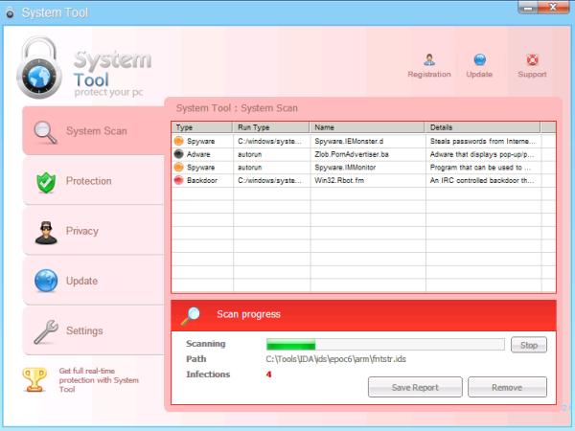The height and width of the screenshot is (431, 575).
Task: Open the Support link text
Action: coord(532,74)
